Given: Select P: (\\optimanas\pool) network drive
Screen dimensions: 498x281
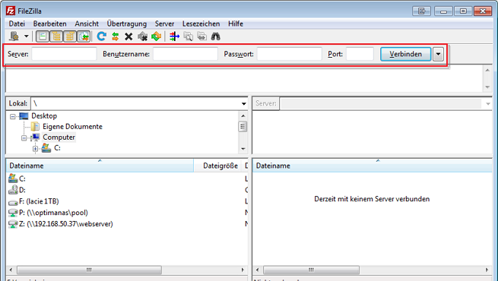Looking at the screenshot, I should coord(53,213).
